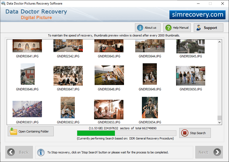Click the GNDR03650.JPG file name
229x162 pixels.
click(191, 89)
